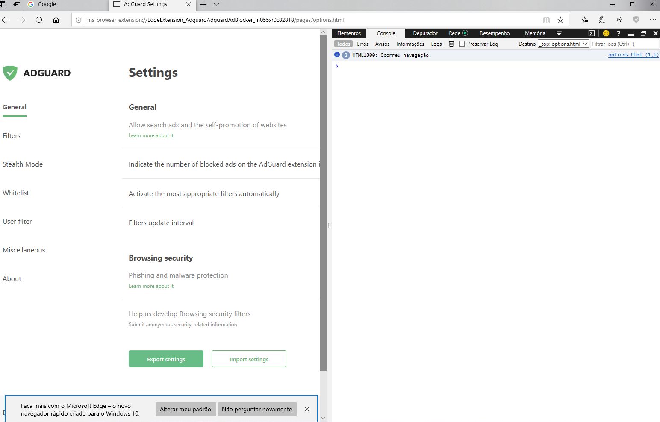660x422 pixels.
Task: Go to the Home page icon
Action: click(56, 20)
